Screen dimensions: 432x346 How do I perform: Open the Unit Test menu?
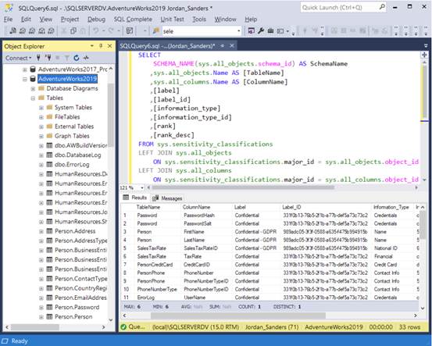tap(172, 19)
